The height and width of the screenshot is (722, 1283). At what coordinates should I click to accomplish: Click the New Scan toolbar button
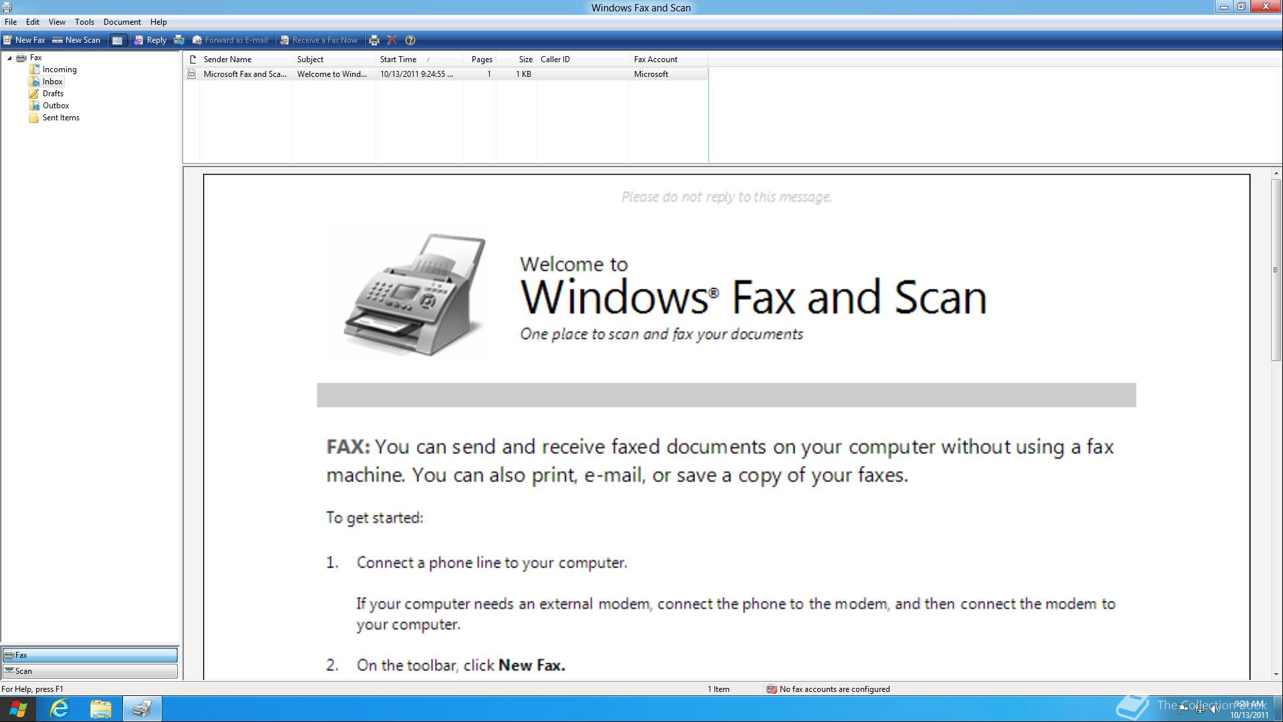76,40
